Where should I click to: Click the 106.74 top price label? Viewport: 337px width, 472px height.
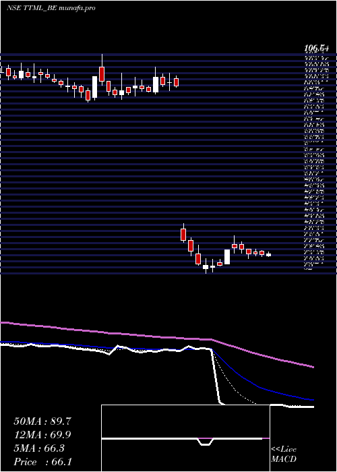[317, 48]
